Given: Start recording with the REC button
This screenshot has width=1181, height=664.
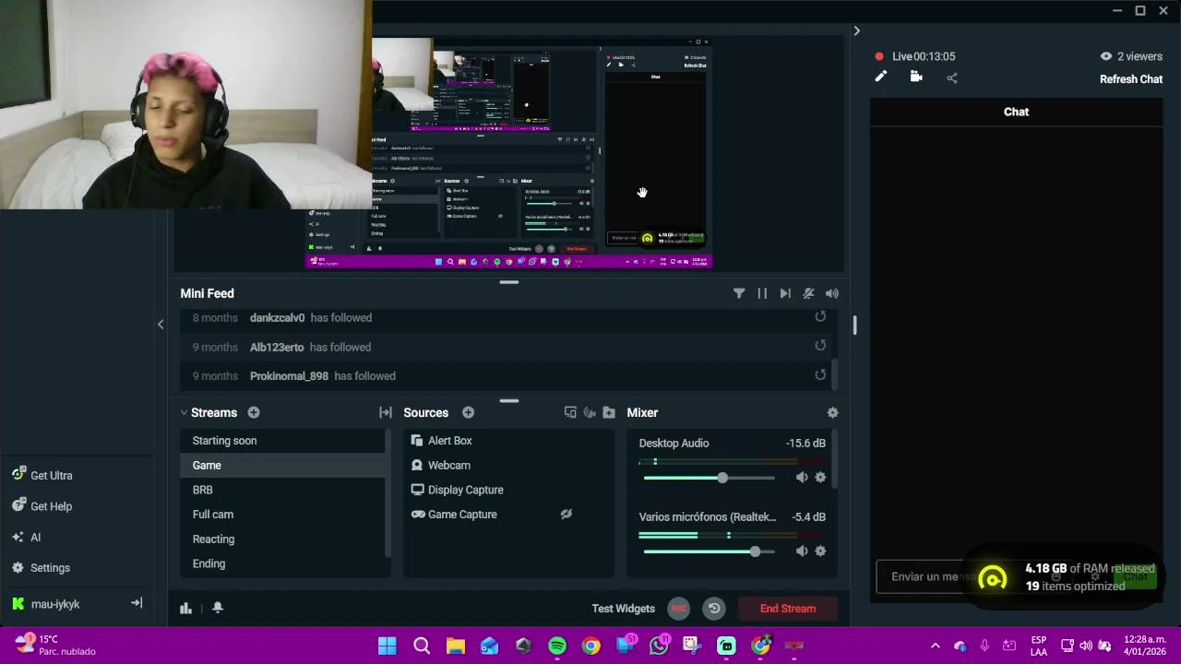Looking at the screenshot, I should pos(679,609).
